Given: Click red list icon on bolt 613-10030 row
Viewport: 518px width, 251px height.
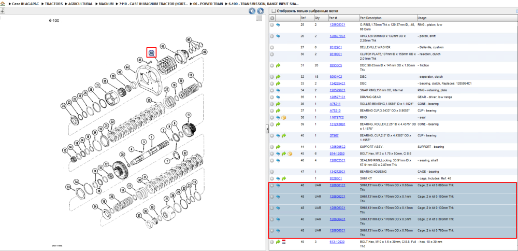Looking at the screenshot, I should 283,242.
